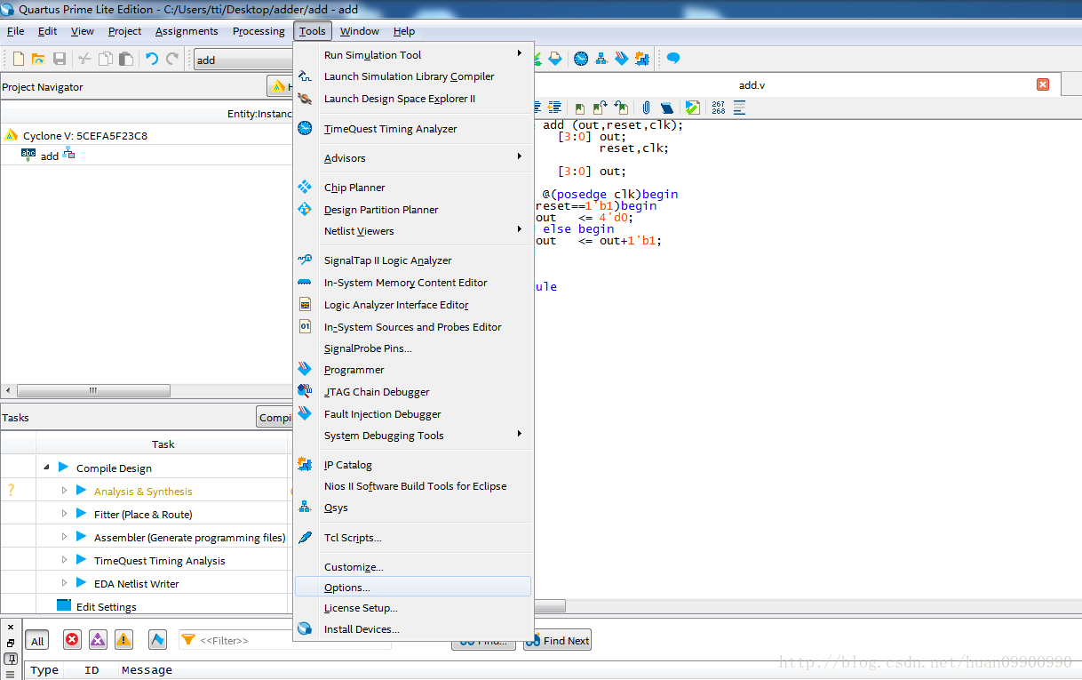Viewport: 1082px width, 680px height.
Task: Expand the Fitter (Place & Route) task
Action: click(64, 514)
